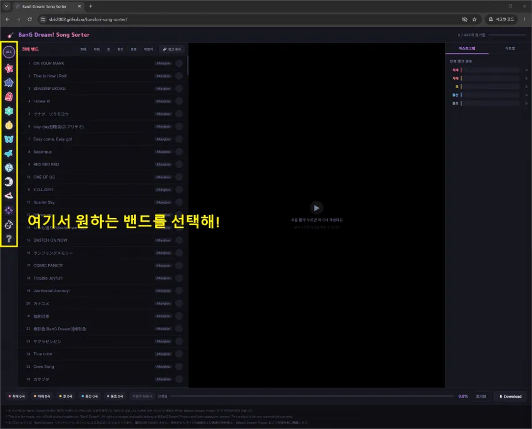Image resolution: width=532 pixels, height=429 pixels.
Task: Toggle rating circle for Sasanqua
Action: (x=179, y=152)
